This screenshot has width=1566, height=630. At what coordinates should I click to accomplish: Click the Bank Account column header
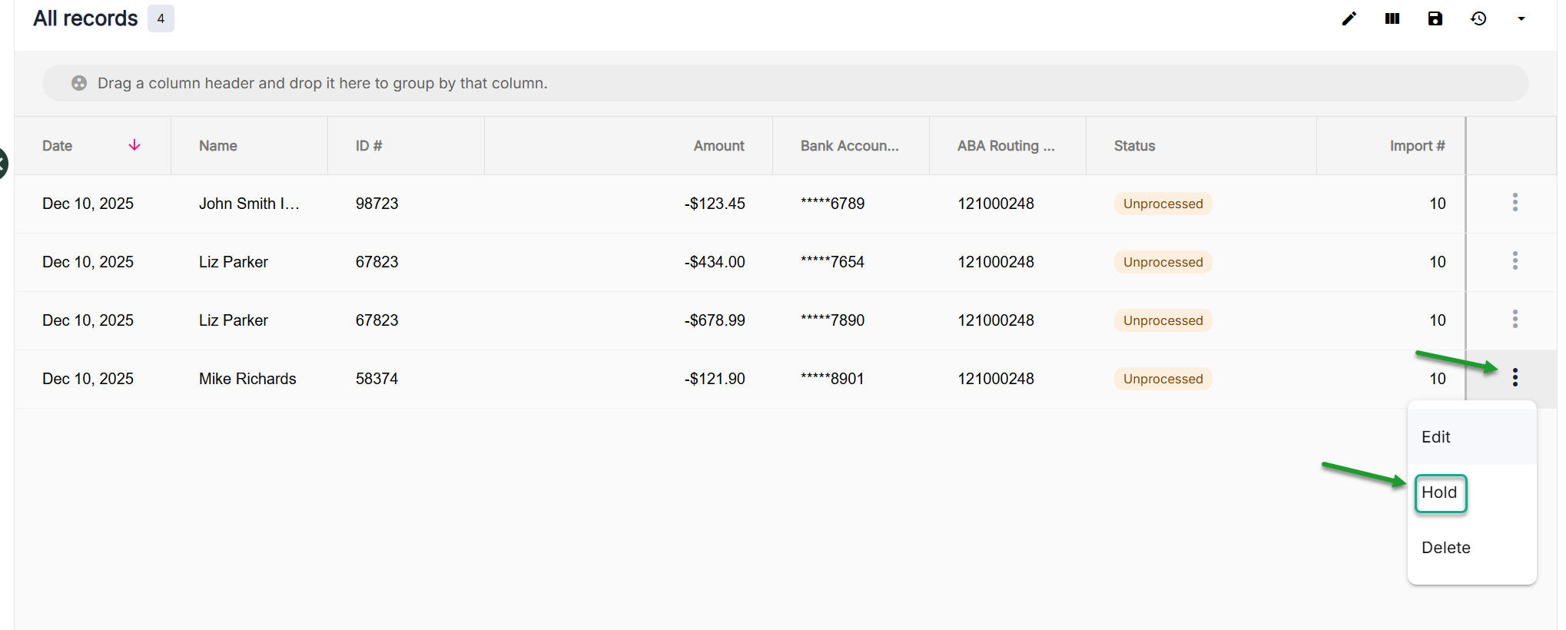click(849, 146)
